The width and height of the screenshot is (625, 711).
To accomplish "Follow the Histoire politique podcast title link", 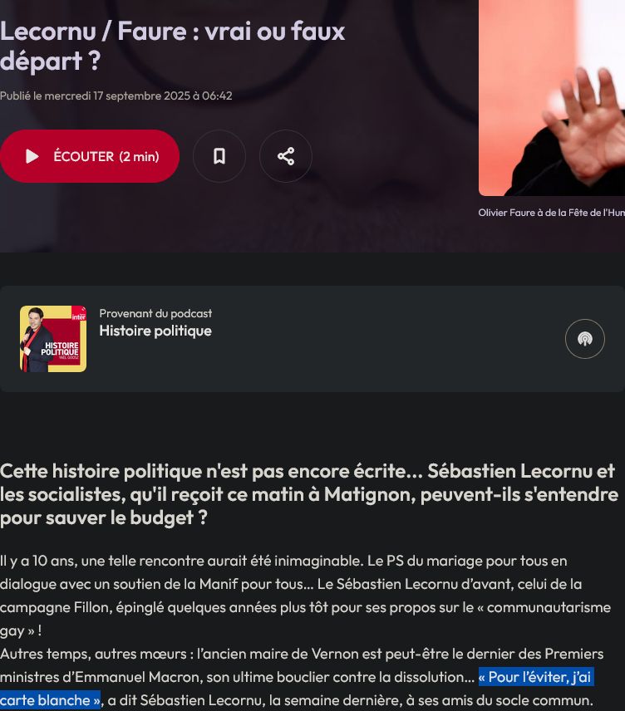I will point(155,331).
